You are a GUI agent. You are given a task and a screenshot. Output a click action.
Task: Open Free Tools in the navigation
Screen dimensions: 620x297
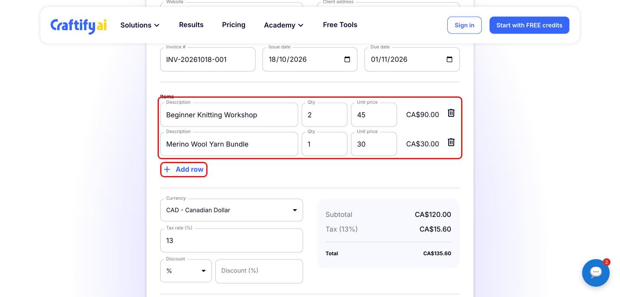[340, 25]
